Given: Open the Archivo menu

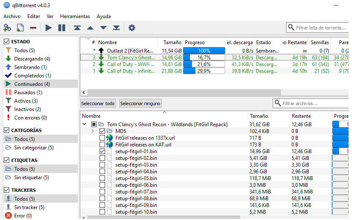Looking at the screenshot, I should pos(12,16).
